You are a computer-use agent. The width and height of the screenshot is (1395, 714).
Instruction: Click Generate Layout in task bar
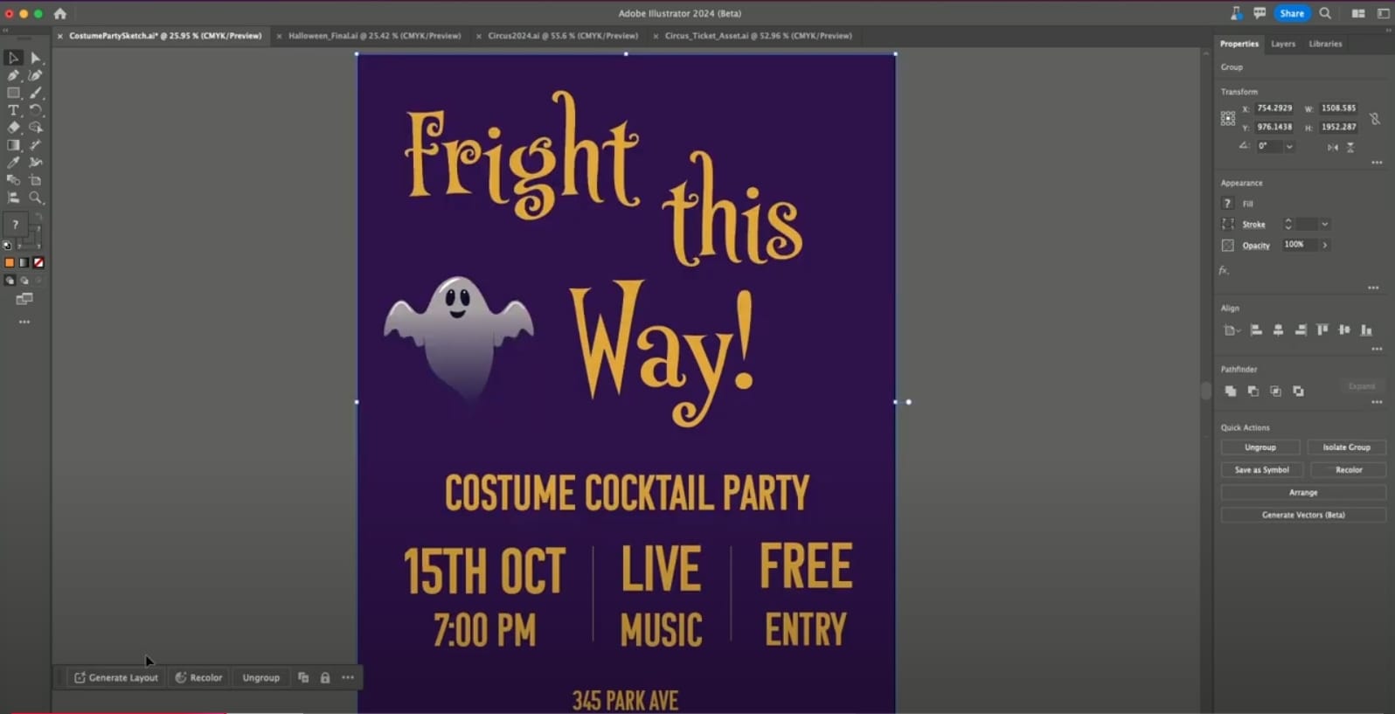click(116, 677)
